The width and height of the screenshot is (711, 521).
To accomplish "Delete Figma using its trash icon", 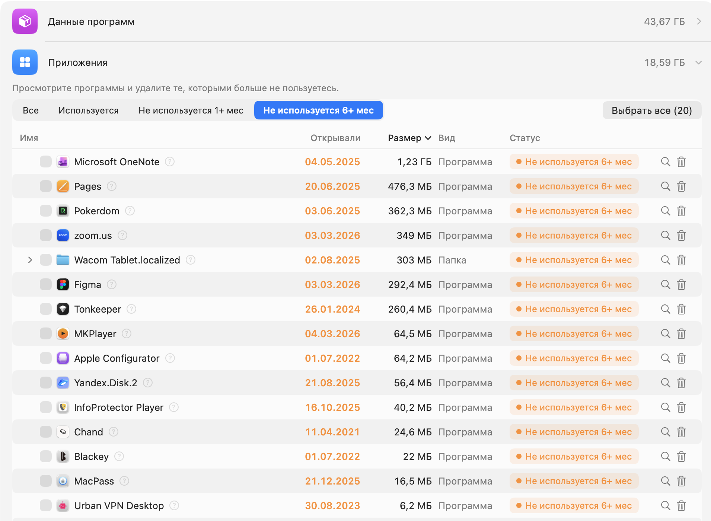I will pos(681,285).
